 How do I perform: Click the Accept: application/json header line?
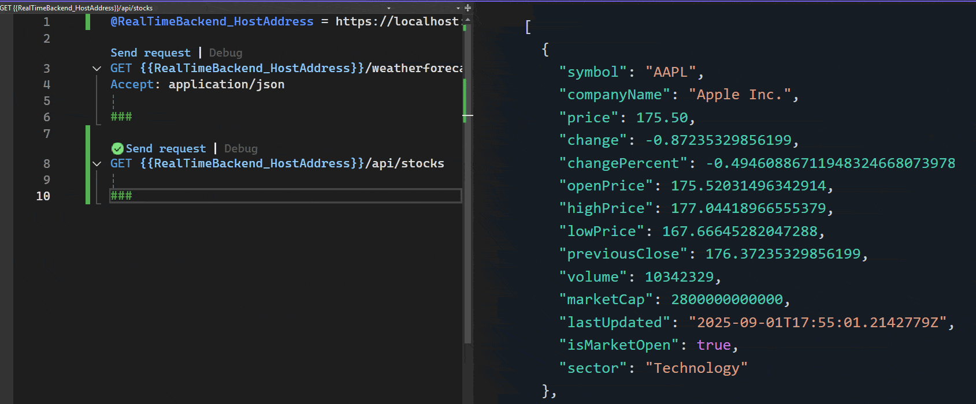point(197,85)
